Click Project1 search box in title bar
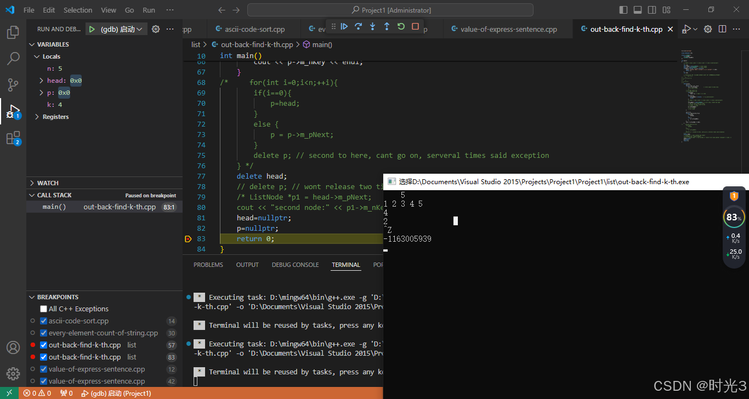The image size is (749, 399). 390,10
